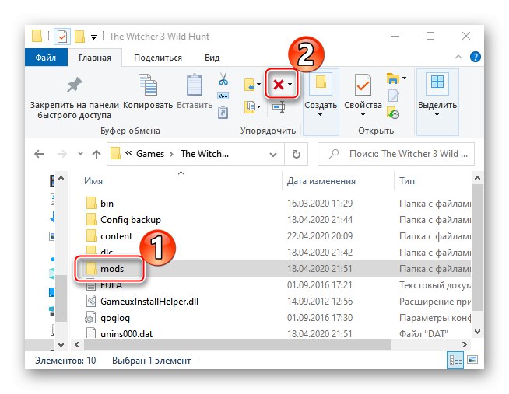Open Customize Quick Access Toolbar dropdown

coord(93,37)
